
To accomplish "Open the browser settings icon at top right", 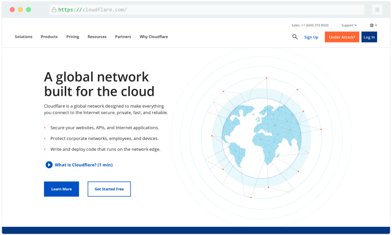I will point(377,10).
